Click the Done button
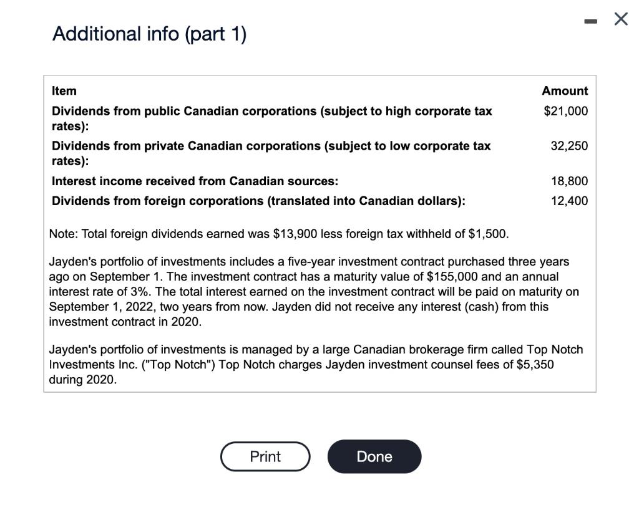The image size is (639, 505). pyautogui.click(x=374, y=456)
